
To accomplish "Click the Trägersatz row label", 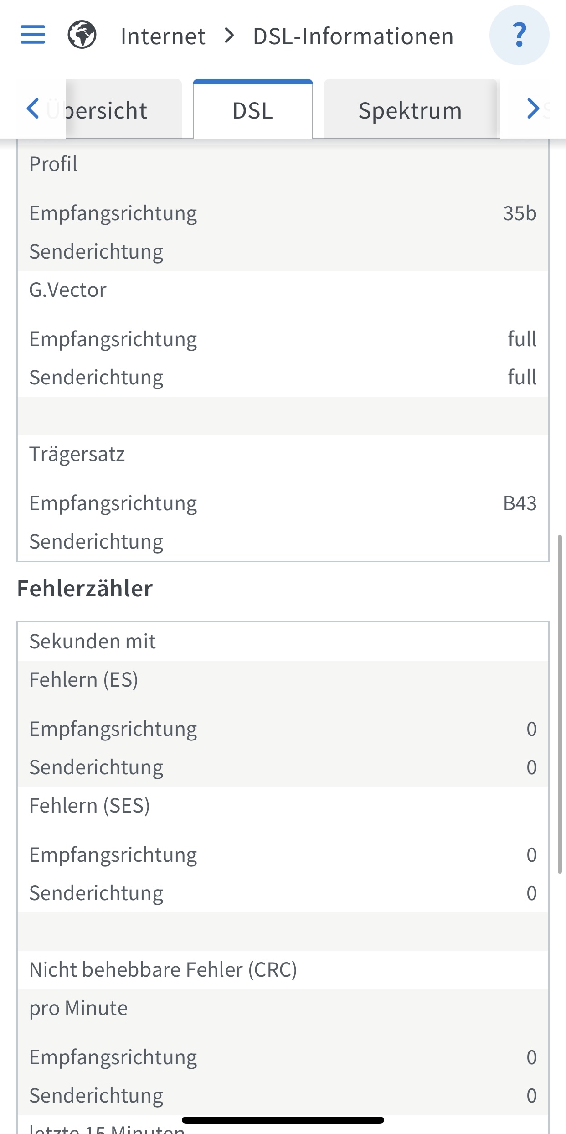I will tap(77, 454).
